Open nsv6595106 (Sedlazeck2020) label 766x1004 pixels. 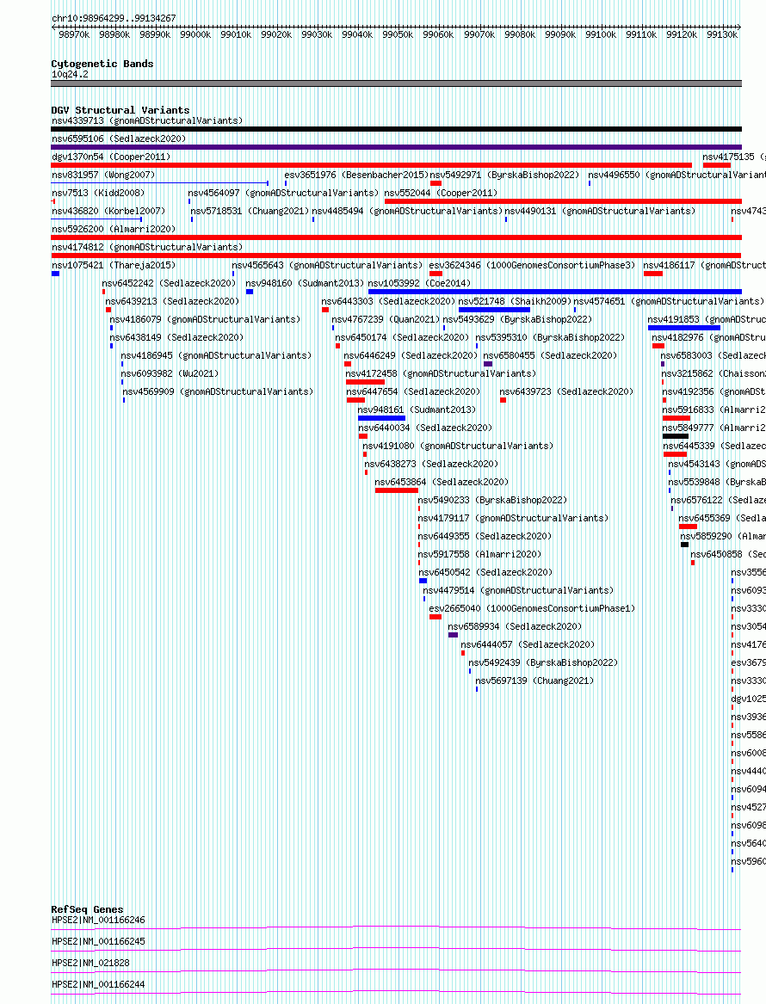point(119,139)
